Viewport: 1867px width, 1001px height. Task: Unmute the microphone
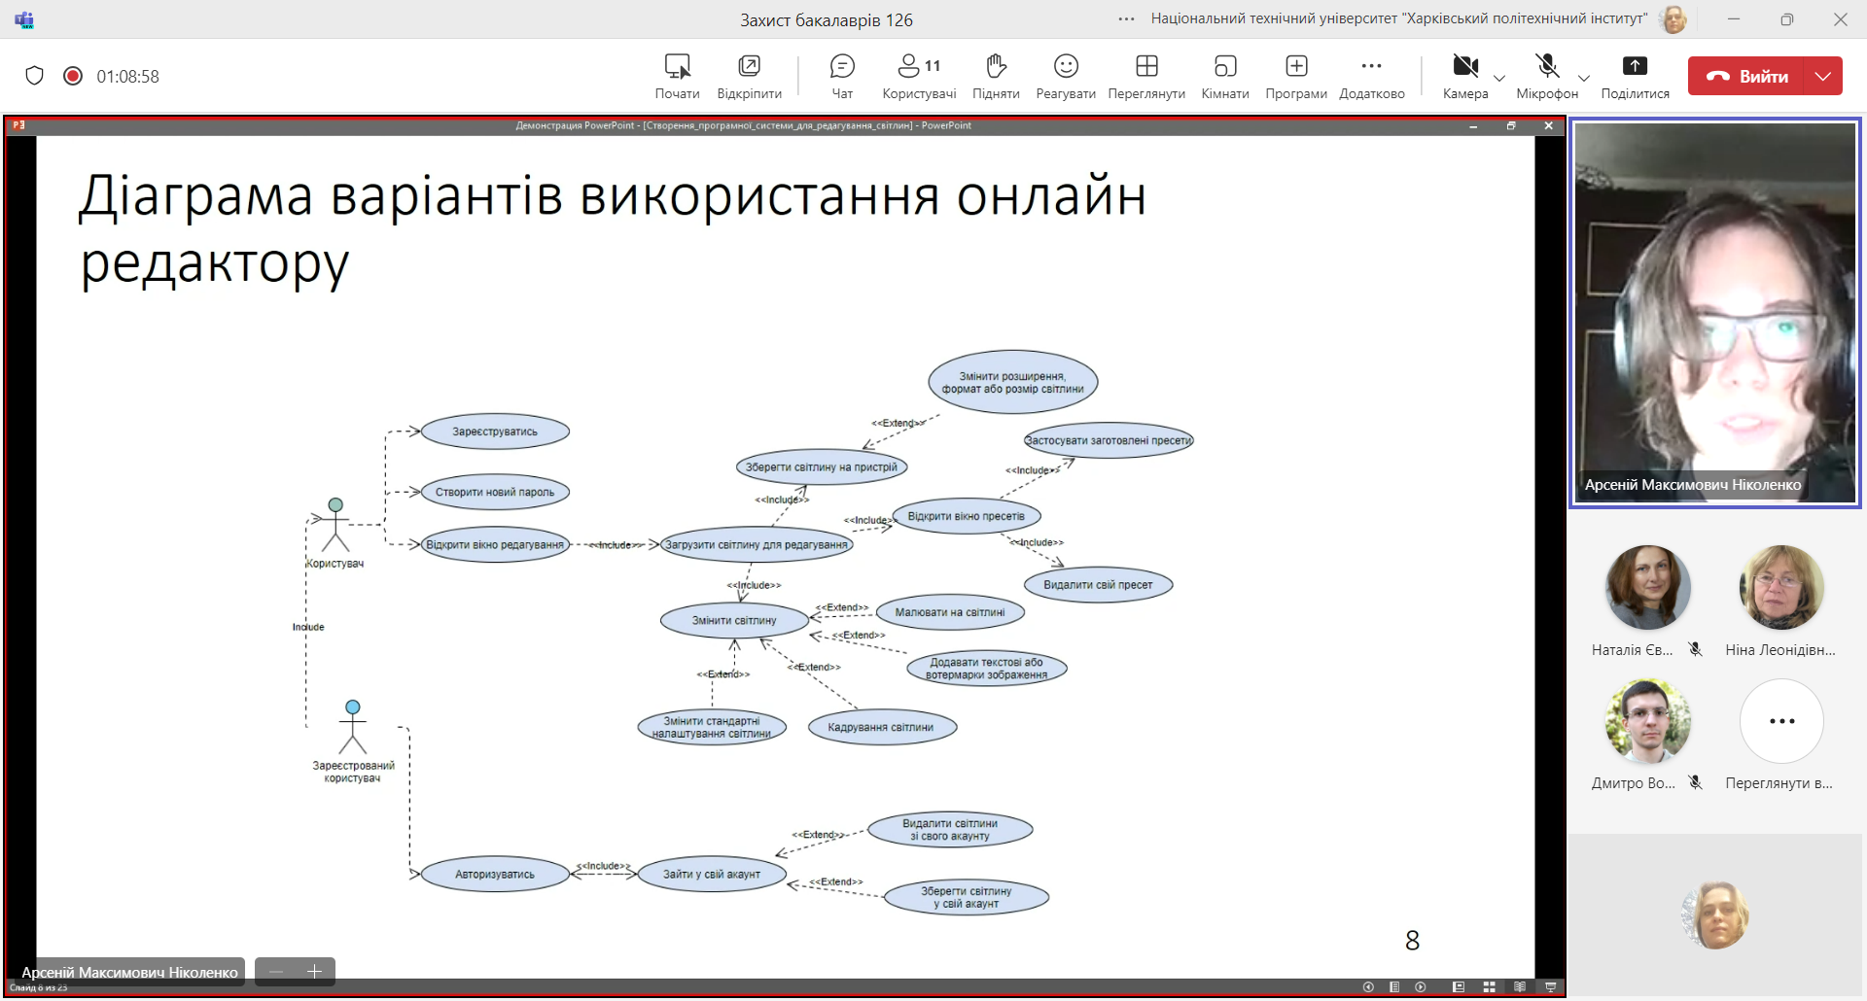click(1546, 67)
